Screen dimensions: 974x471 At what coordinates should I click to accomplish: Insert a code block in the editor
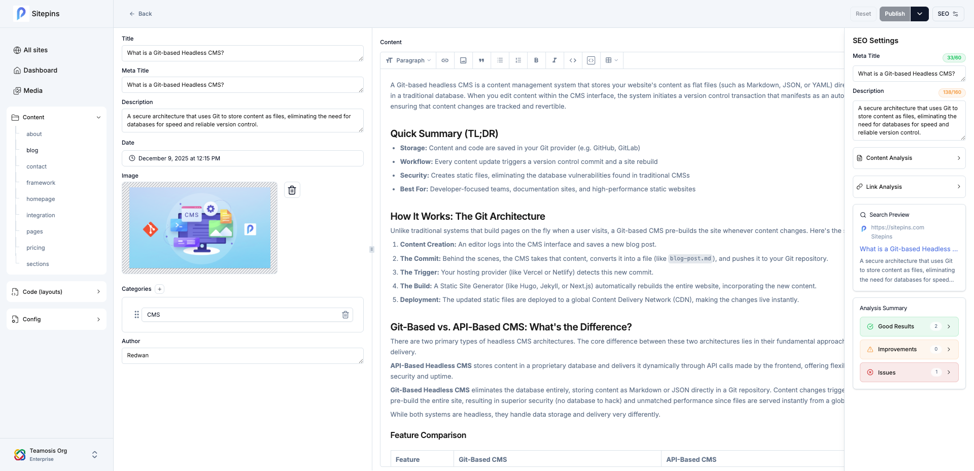591,60
